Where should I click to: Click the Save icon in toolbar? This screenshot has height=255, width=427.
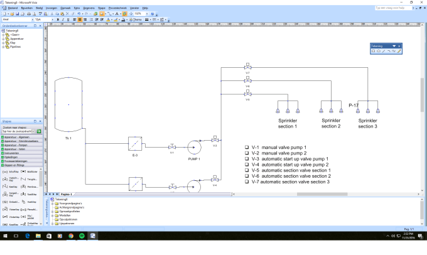point(18,13)
